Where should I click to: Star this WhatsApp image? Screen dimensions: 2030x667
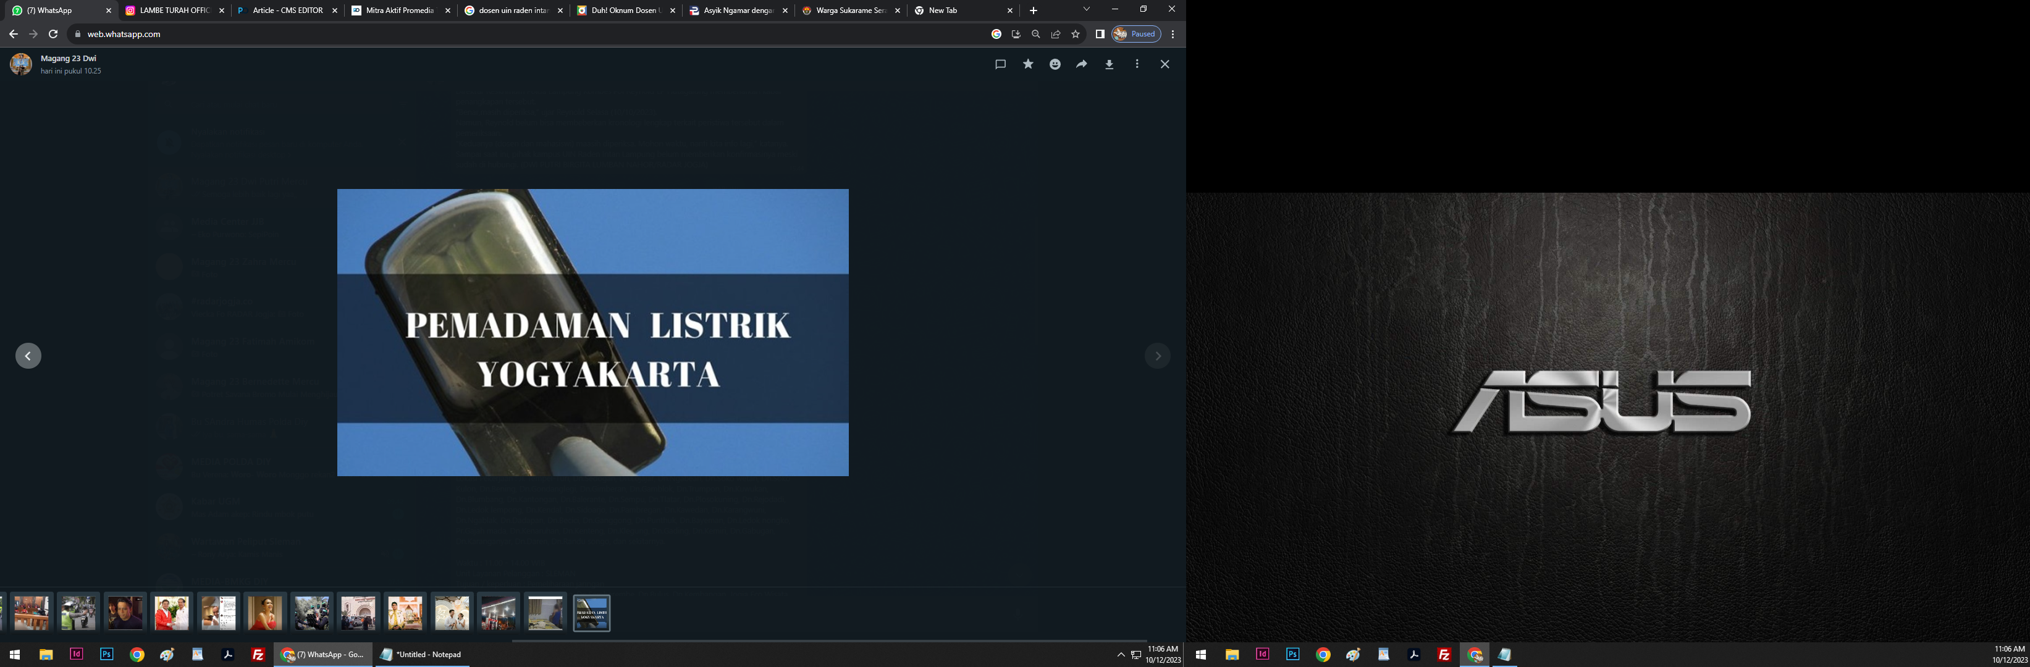[x=1027, y=65]
